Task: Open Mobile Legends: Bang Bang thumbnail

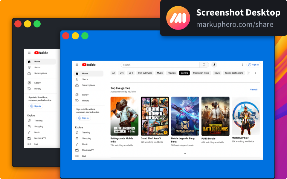Action: point(185,116)
